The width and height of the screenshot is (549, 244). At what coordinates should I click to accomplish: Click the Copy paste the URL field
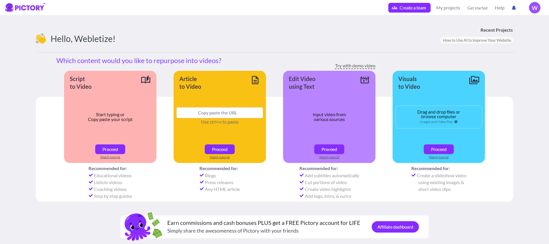coord(220,113)
